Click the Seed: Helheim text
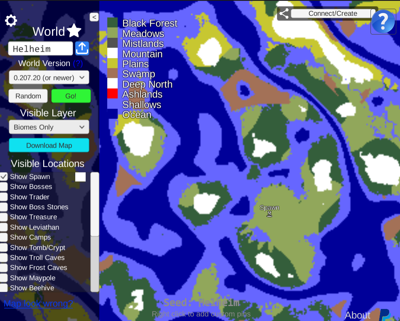The image size is (400, 321). click(202, 303)
